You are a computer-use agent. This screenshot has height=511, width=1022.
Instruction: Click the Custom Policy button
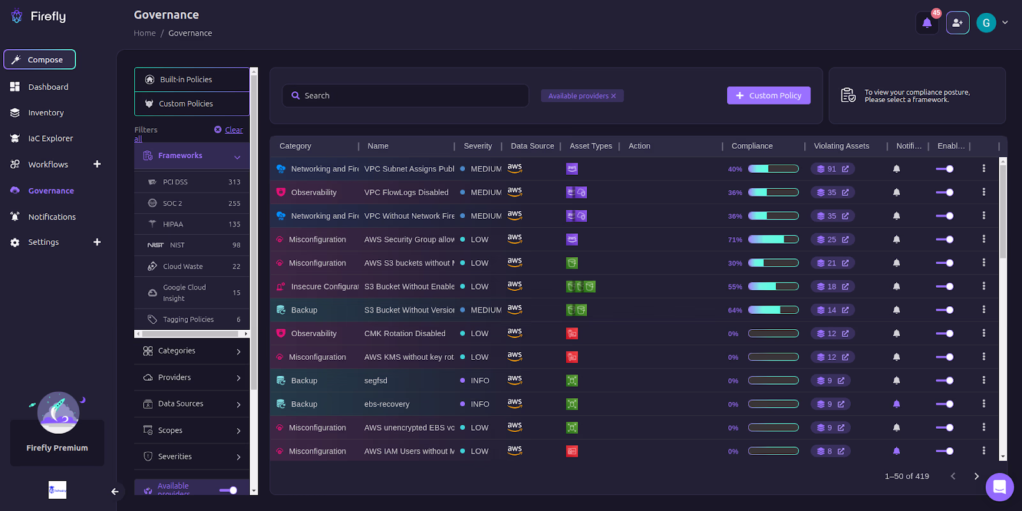pos(768,96)
